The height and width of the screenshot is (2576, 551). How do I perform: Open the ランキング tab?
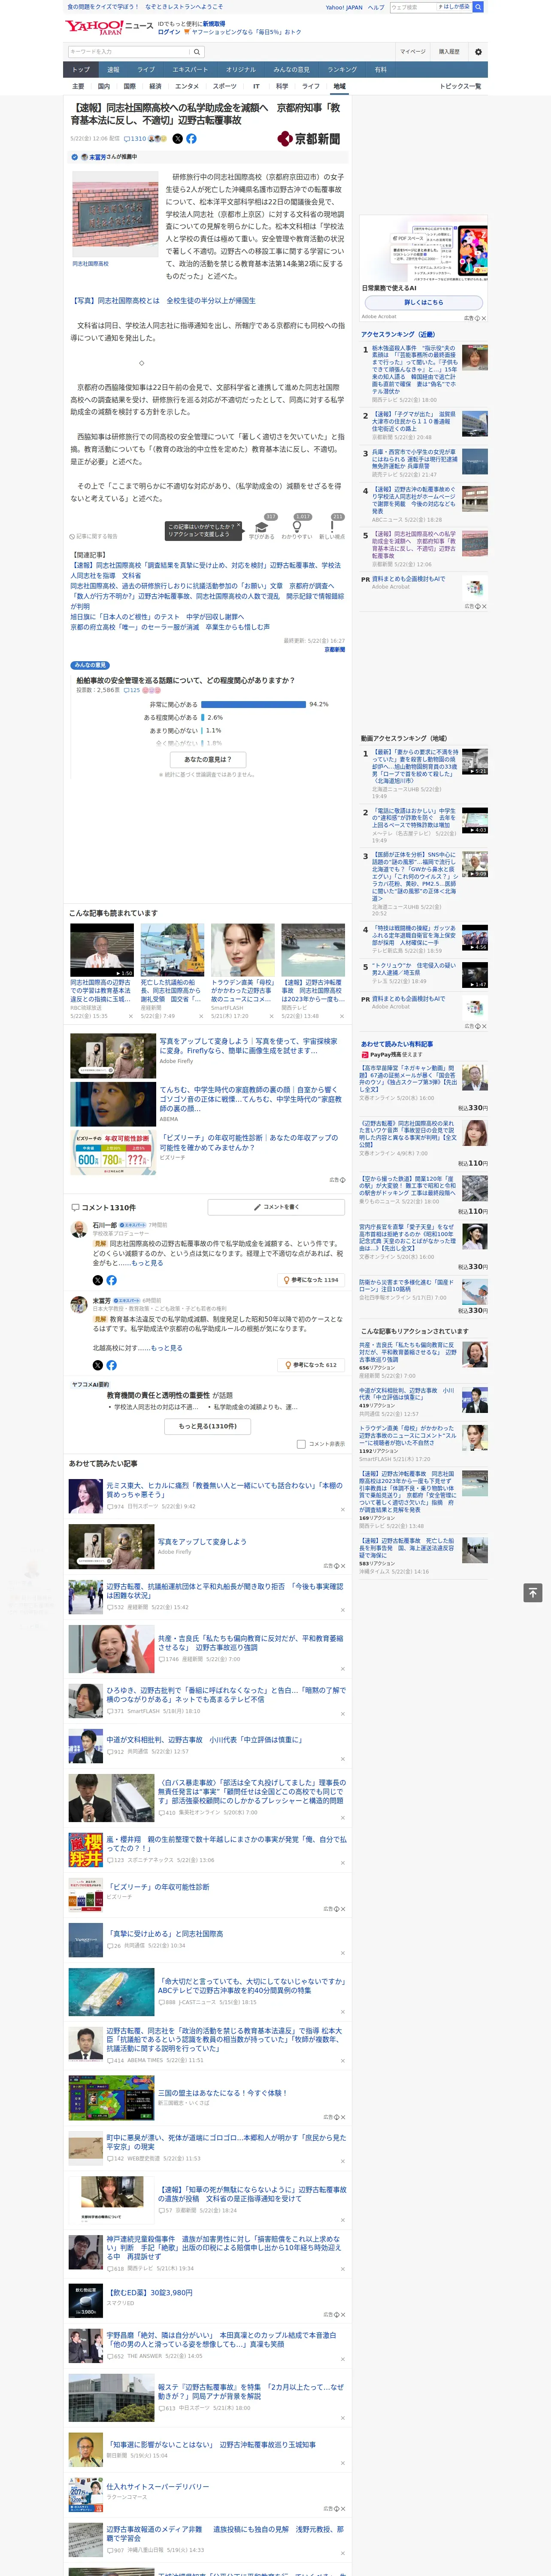coord(342,70)
